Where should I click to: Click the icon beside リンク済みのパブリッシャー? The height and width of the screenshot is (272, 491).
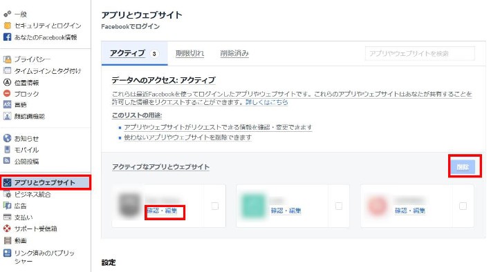point(7,253)
